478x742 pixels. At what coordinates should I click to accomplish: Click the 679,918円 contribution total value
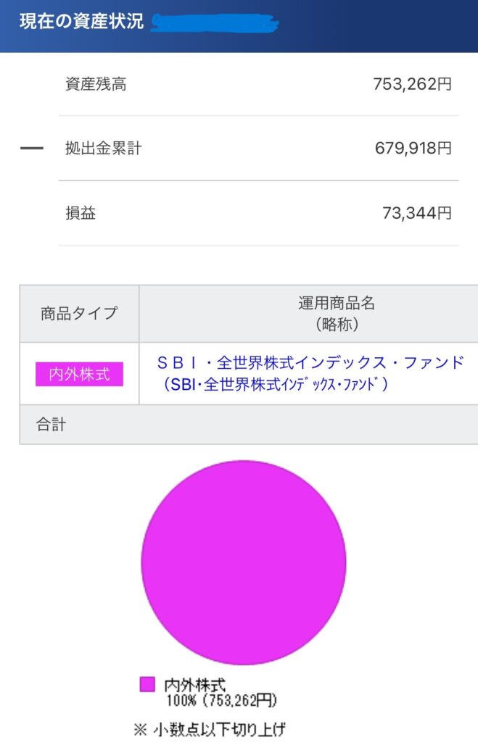[413, 148]
